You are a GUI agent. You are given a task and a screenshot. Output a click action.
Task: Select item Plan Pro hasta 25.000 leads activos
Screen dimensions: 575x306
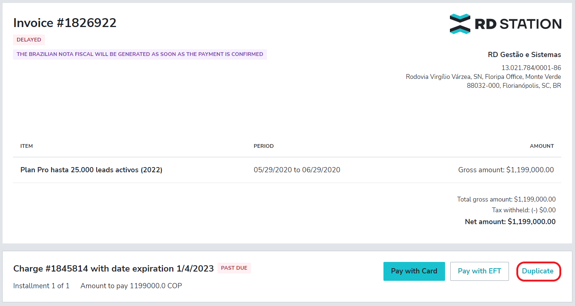point(91,170)
